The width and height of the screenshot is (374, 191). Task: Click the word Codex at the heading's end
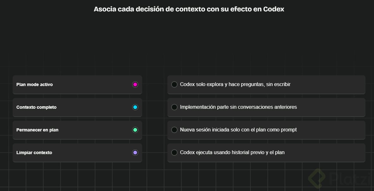pyautogui.click(x=274, y=9)
